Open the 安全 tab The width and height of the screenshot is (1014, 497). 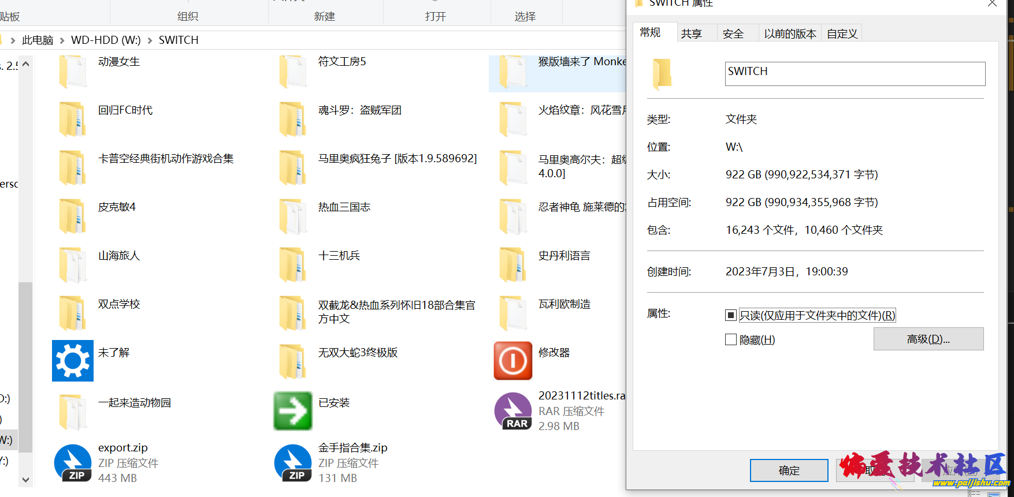pyautogui.click(x=738, y=33)
